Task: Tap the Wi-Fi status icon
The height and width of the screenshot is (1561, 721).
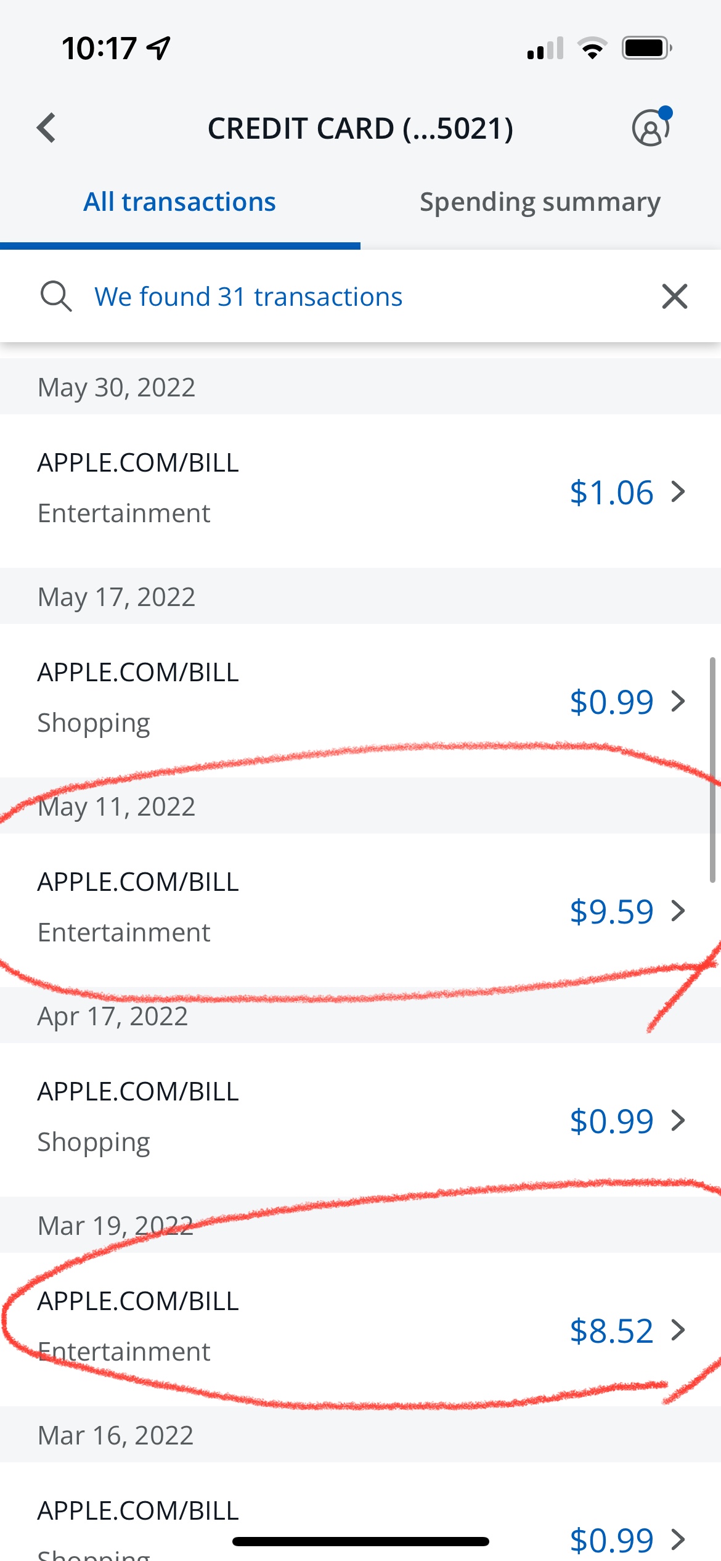Action: tap(592, 48)
